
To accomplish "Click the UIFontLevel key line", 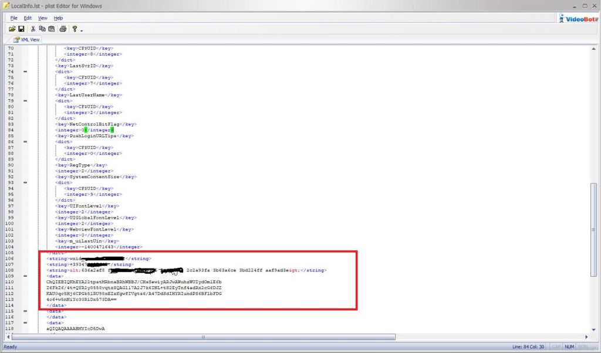I will (87, 206).
